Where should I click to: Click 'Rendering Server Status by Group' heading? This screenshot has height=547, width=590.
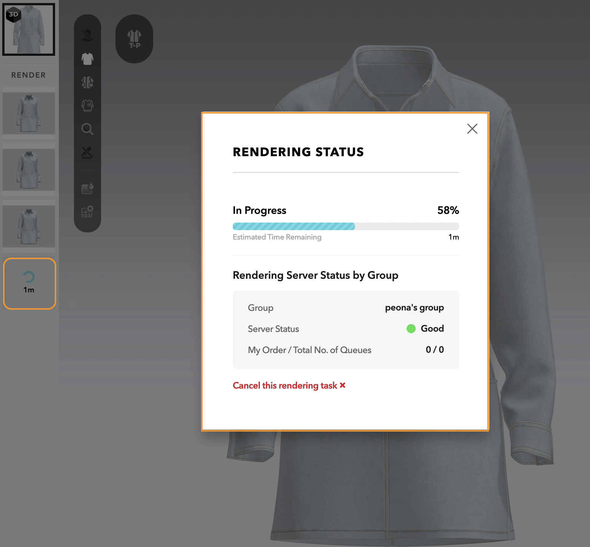tap(315, 275)
